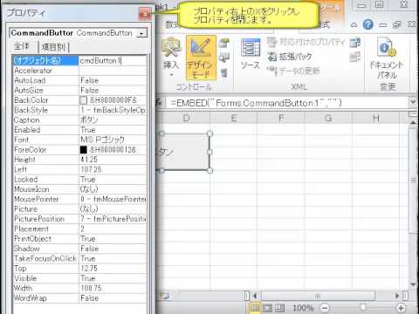
Task: Select the Placement property row
Action: click(x=79, y=229)
